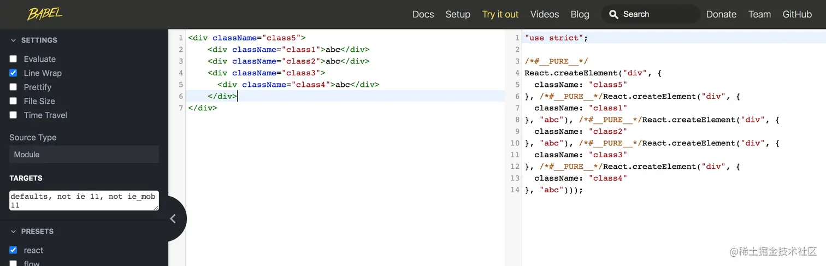
Task: Uncheck the react preset
Action: coord(14,250)
